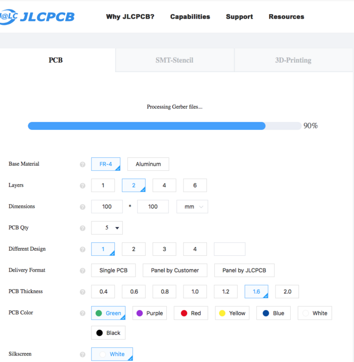Viewport: 354px width, 362px height.
Task: Set PCB thickness to 1.2
Action: [x=226, y=291]
